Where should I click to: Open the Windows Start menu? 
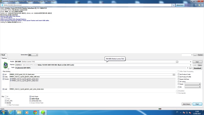[x=3, y=112]
